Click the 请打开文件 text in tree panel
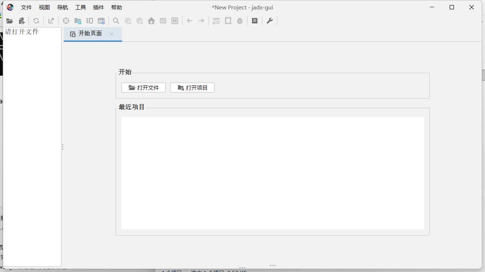 22,32
